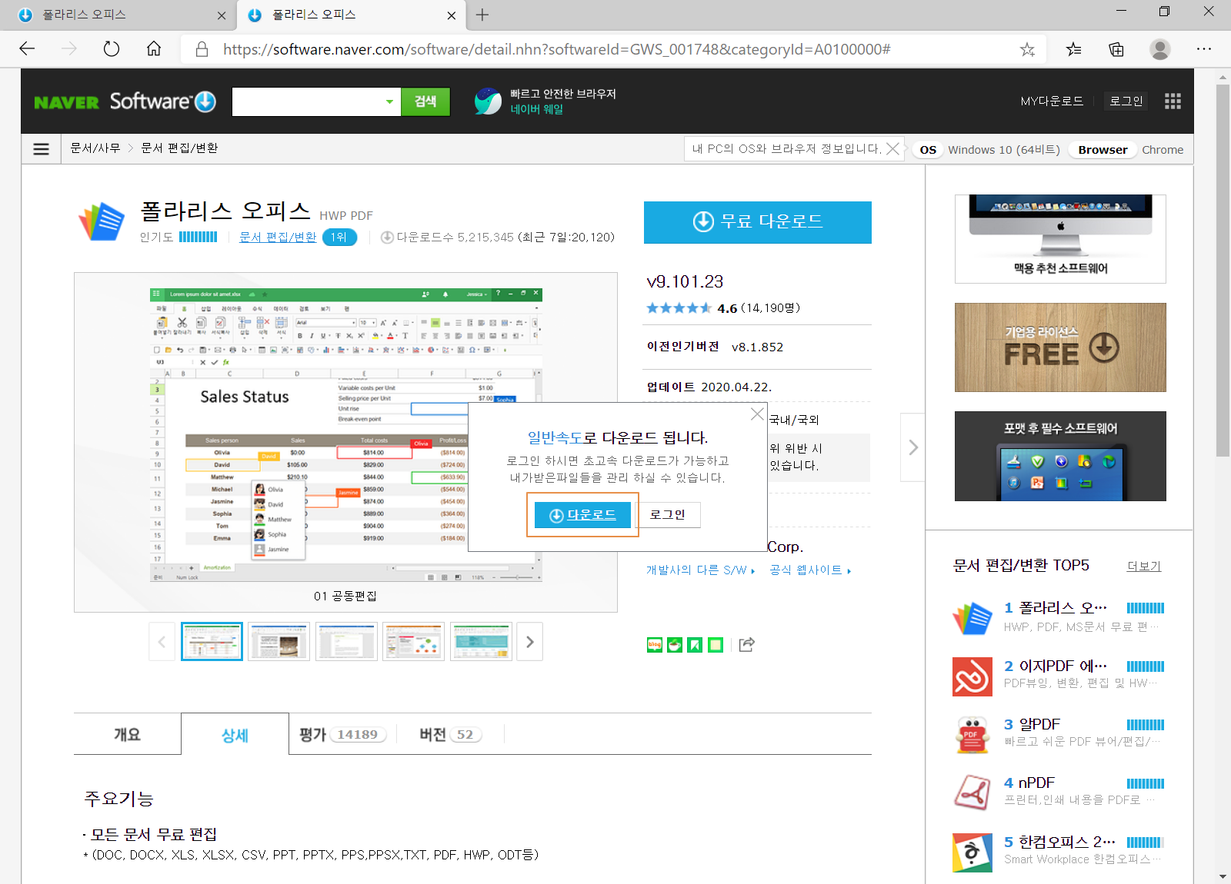Close the download speed popup
1231x884 pixels.
coord(757,414)
